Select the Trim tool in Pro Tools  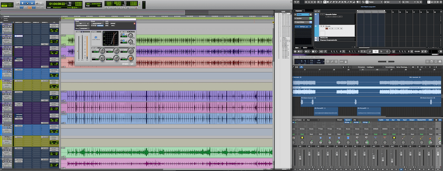click(22, 3)
